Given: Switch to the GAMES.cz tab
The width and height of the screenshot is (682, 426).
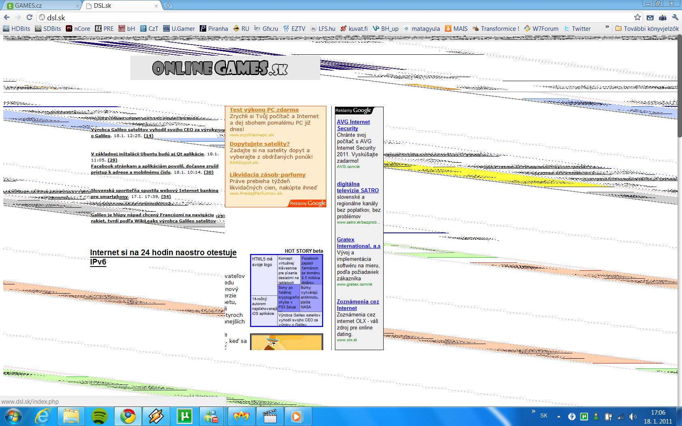Looking at the screenshot, I should (41, 6).
